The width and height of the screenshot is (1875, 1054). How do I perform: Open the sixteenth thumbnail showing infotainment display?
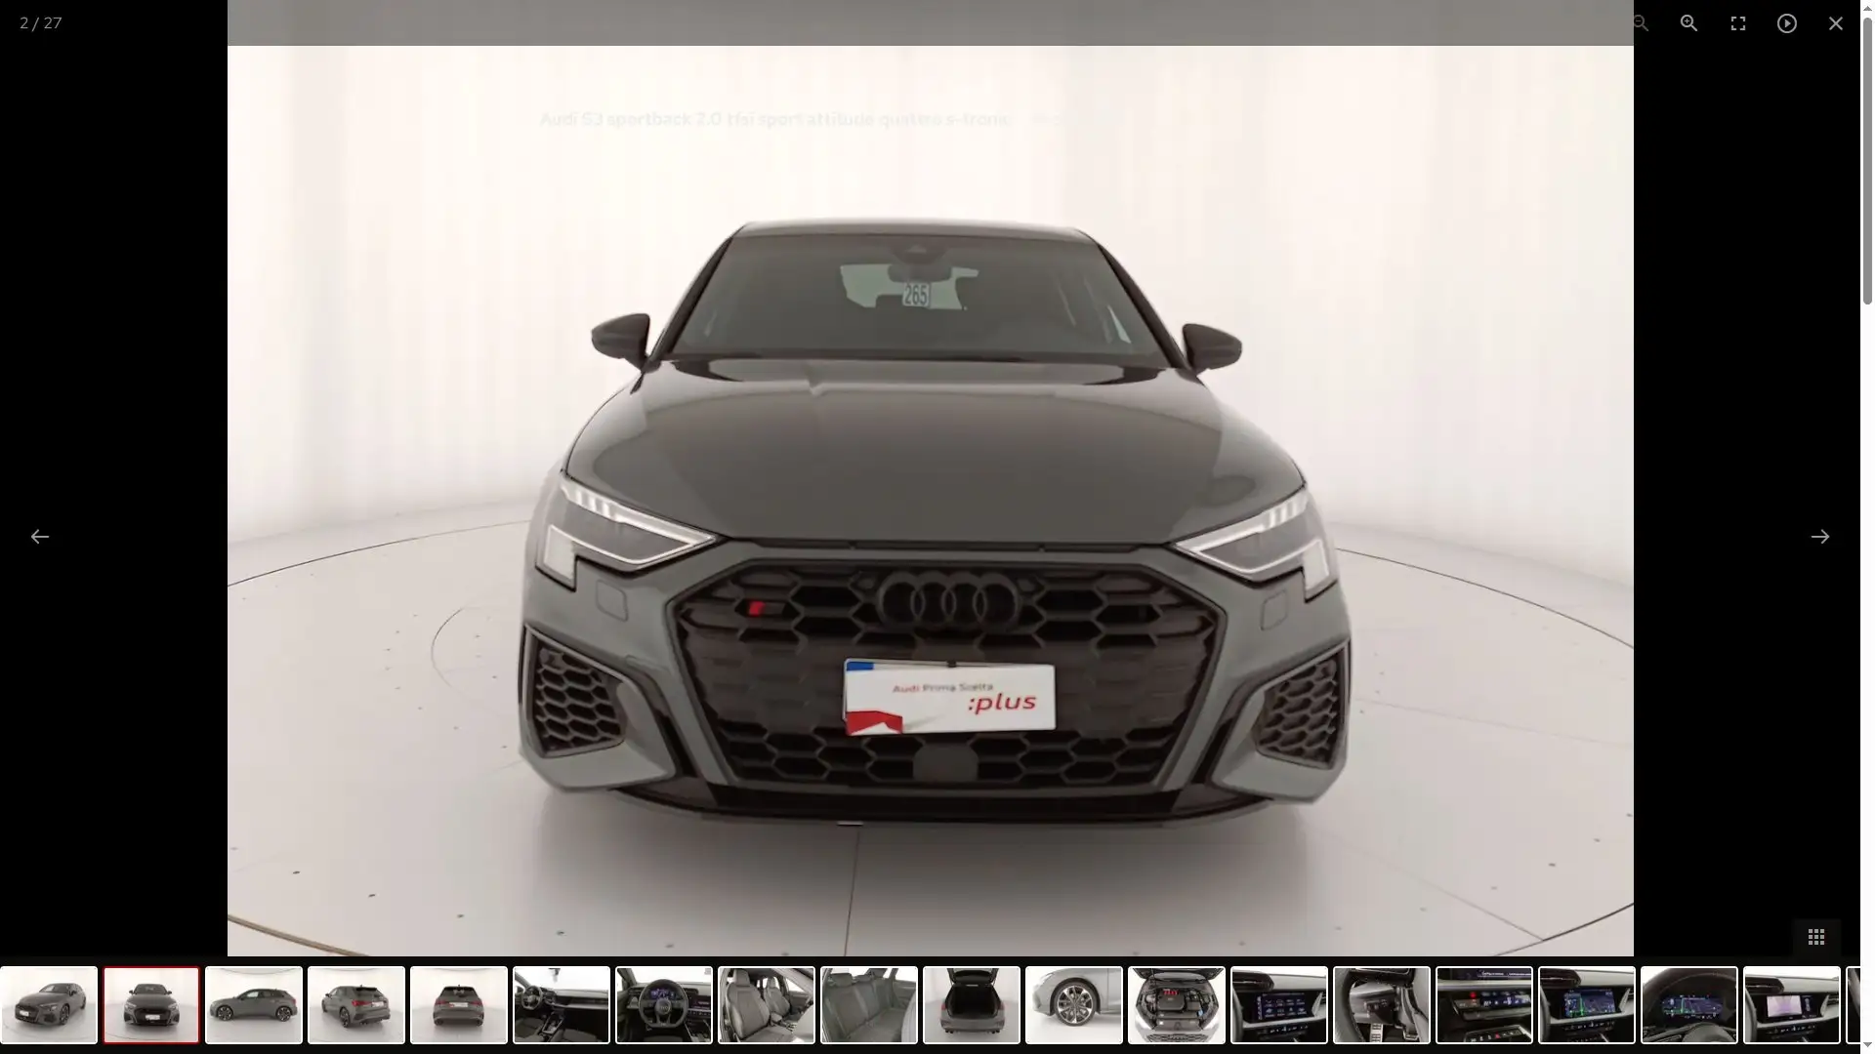[x=1587, y=1005]
